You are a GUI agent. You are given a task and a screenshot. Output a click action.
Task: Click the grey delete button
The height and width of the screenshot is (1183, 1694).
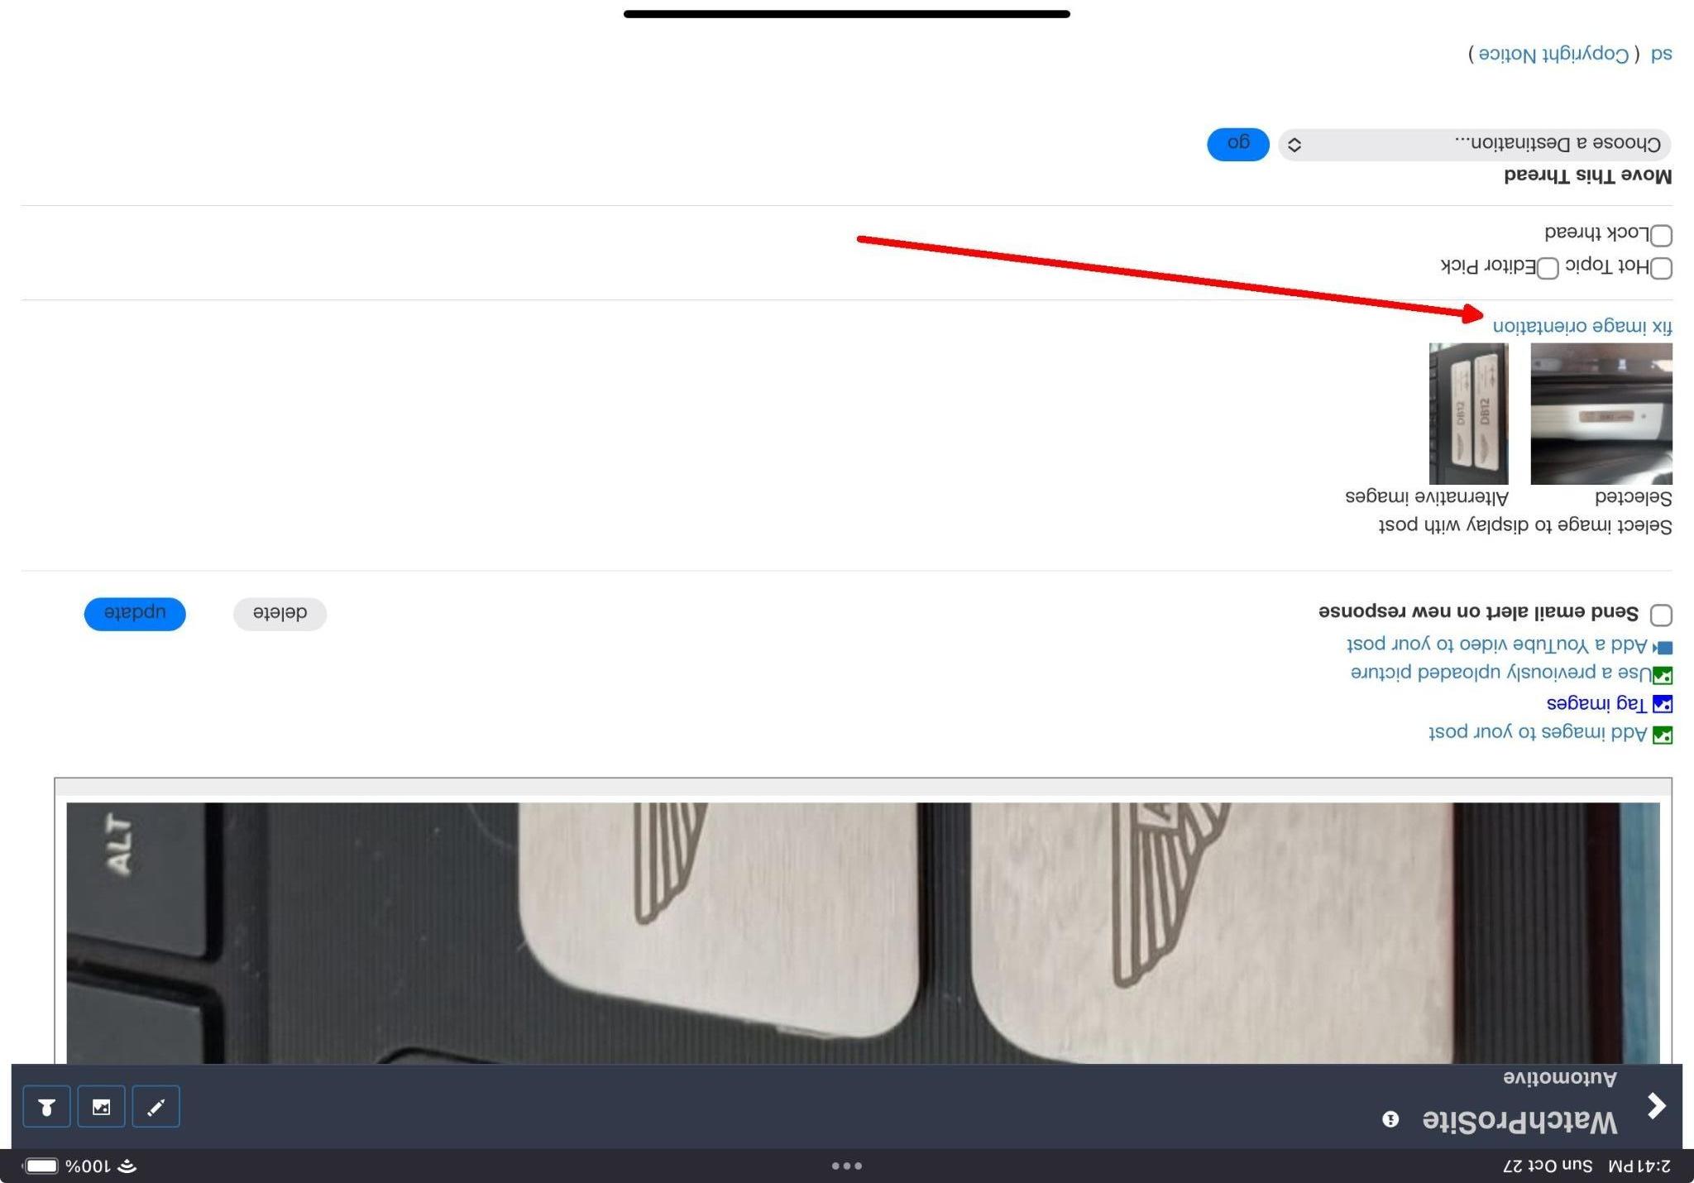click(x=280, y=614)
